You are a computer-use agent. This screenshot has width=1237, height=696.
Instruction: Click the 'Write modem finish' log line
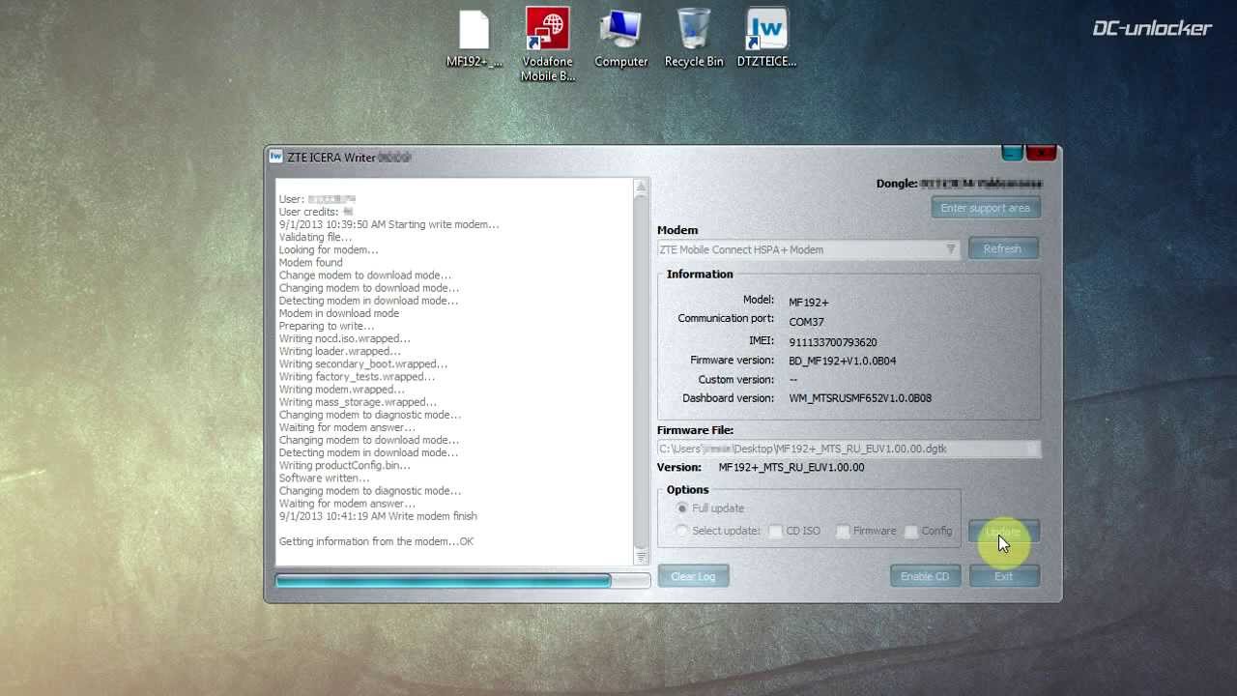coord(378,516)
